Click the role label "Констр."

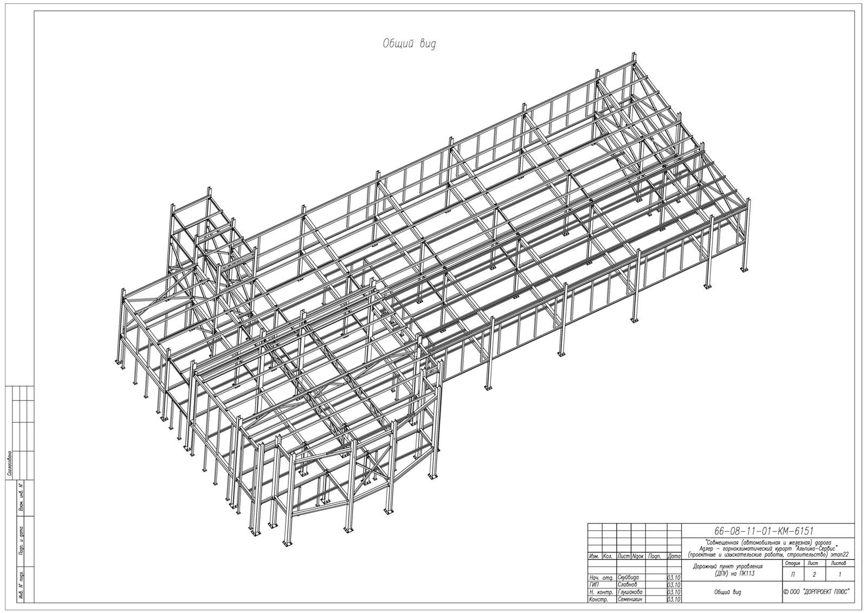click(x=598, y=599)
